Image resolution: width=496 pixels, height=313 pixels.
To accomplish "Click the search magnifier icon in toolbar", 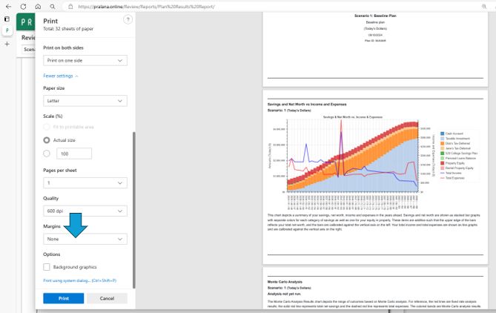I will coord(53,7).
